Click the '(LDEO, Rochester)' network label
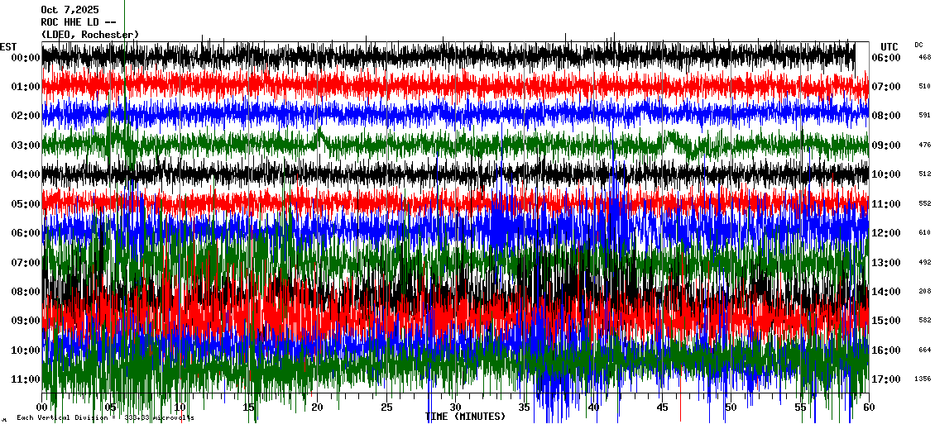Image resolution: width=935 pixels, height=429 pixels. tap(90, 36)
